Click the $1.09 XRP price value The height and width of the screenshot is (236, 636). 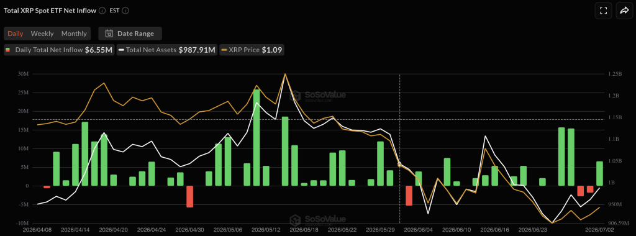(272, 50)
